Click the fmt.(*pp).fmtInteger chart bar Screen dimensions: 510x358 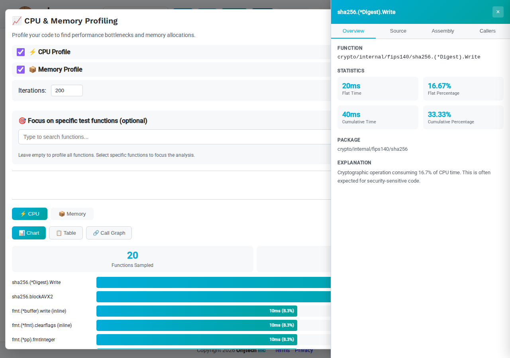tap(197, 340)
